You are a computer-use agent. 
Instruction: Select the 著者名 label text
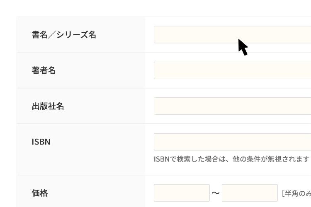click(44, 70)
